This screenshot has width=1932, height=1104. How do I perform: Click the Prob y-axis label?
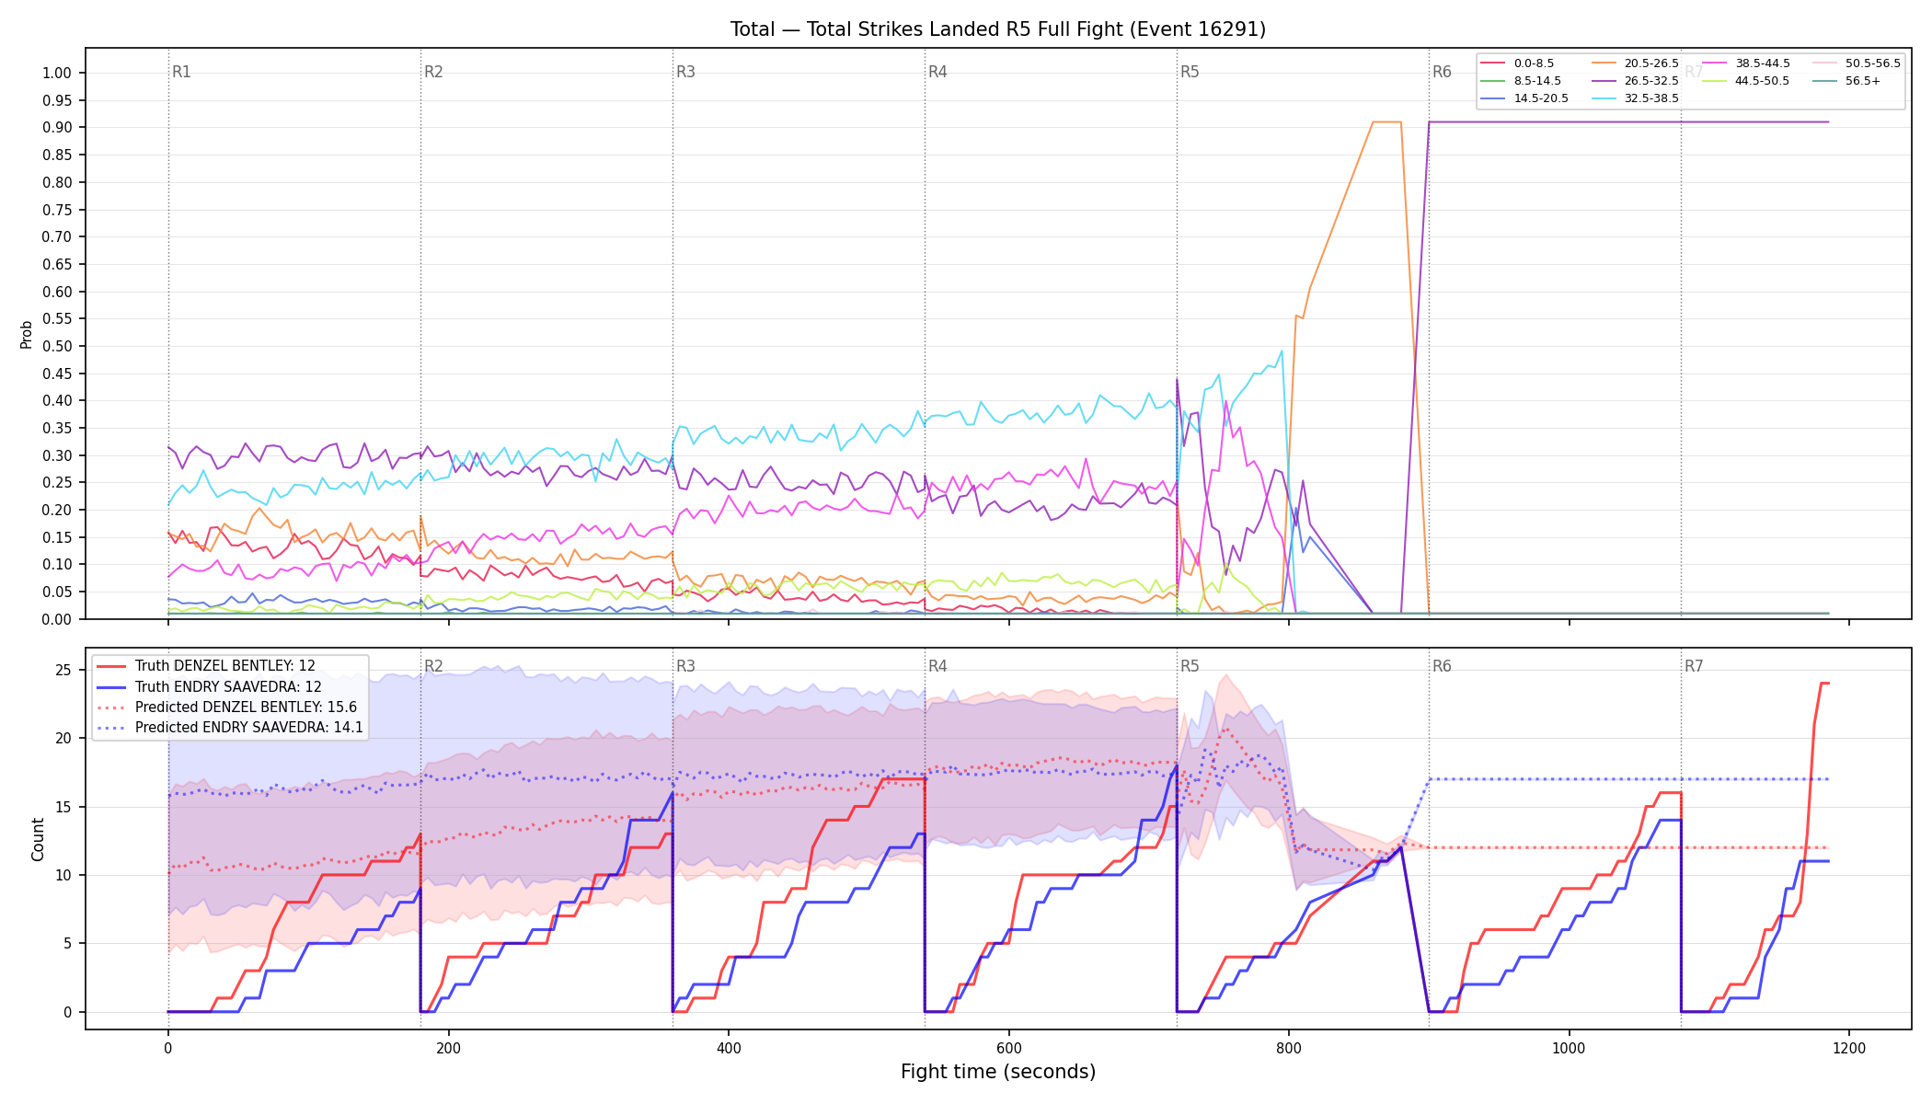[x=27, y=334]
